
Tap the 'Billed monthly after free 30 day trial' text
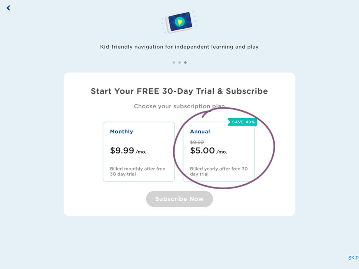pyautogui.click(x=137, y=171)
